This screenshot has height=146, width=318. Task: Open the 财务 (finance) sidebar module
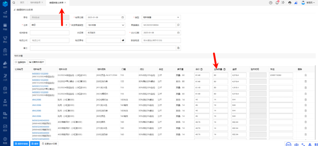(5, 115)
